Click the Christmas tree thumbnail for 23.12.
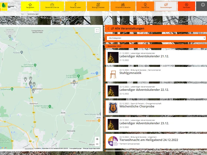 (113, 125)
